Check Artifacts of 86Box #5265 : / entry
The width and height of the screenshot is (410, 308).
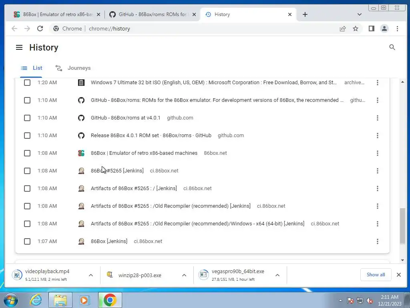pos(27,188)
